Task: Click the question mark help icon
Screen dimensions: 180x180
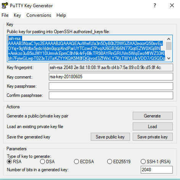Action: click(x=155, y=5)
